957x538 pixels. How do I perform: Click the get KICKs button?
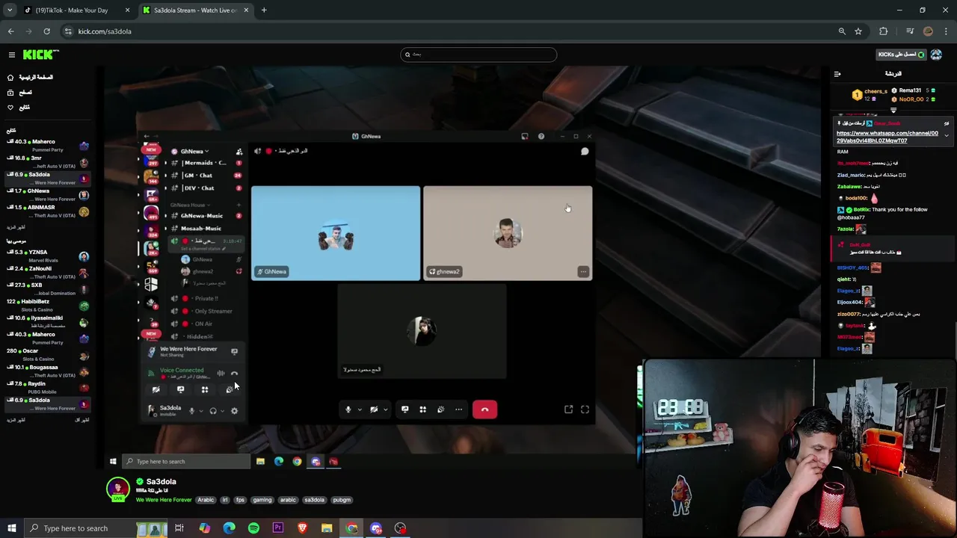pos(901,55)
